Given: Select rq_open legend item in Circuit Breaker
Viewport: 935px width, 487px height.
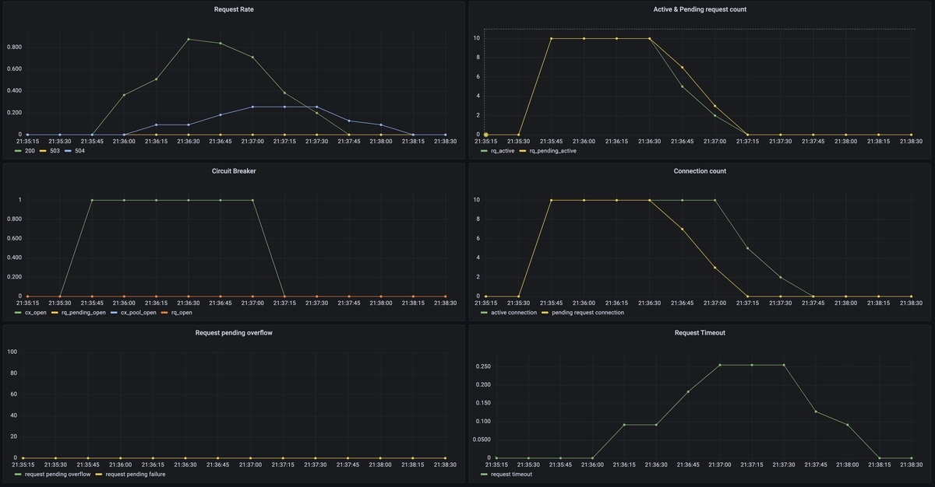Looking at the screenshot, I should tap(181, 312).
